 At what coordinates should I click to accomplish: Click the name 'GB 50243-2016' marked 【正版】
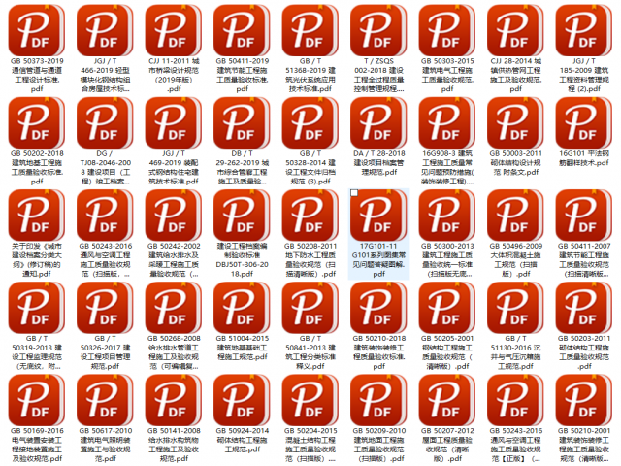tap(515, 445)
